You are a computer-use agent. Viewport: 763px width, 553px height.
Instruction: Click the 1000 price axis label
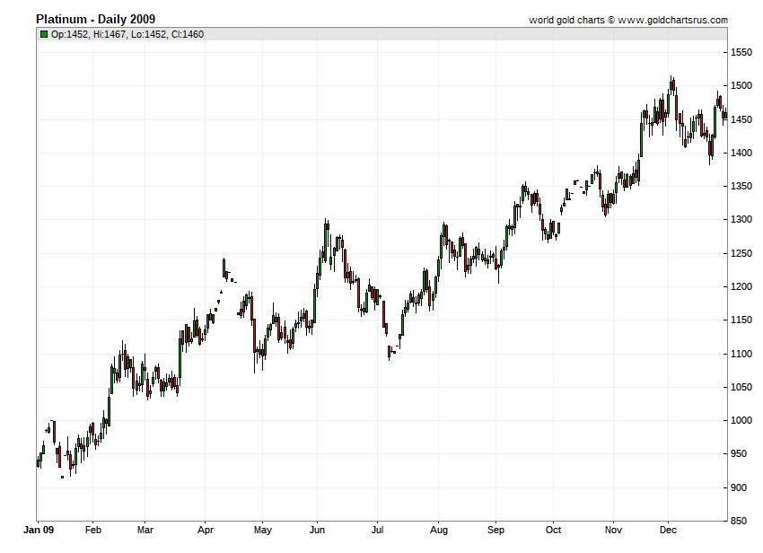pyautogui.click(x=741, y=421)
